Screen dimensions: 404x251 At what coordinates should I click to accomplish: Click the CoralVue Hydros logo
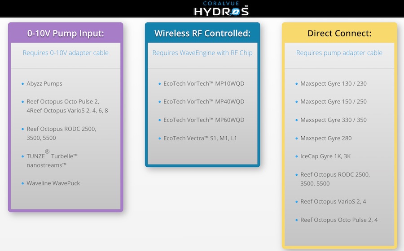[x=221, y=9]
